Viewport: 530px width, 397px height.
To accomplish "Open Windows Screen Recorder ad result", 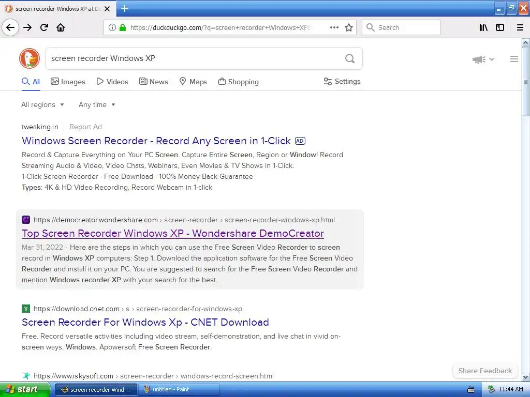I will (156, 141).
